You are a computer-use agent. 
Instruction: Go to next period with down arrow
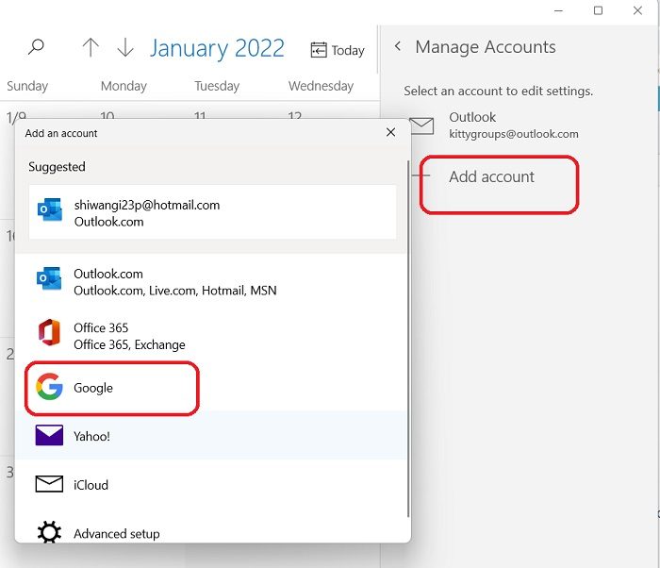tap(124, 48)
